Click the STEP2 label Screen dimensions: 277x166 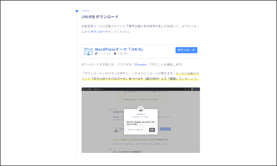point(86,11)
